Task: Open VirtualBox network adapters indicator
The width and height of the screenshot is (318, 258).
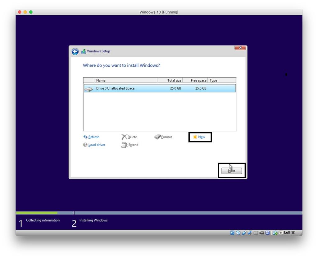Action: click(250, 233)
